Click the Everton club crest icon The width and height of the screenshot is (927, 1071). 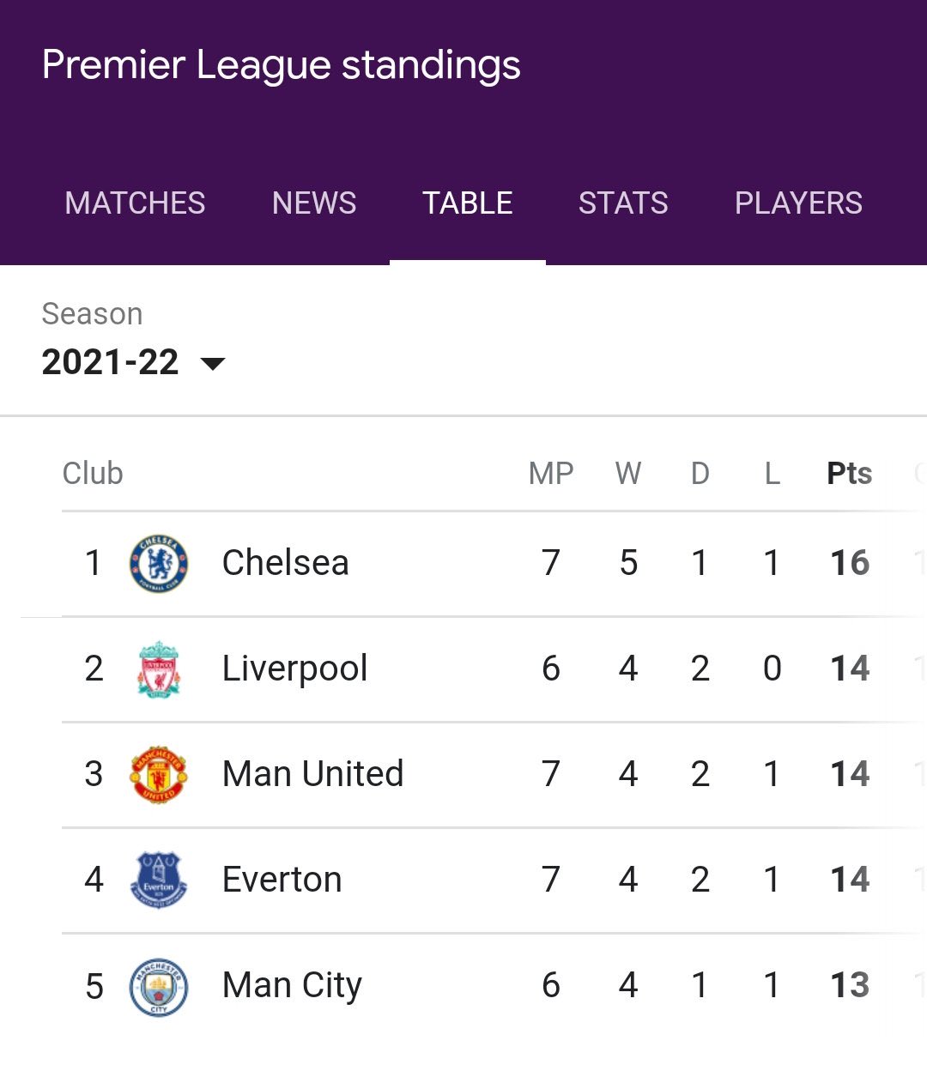click(159, 880)
